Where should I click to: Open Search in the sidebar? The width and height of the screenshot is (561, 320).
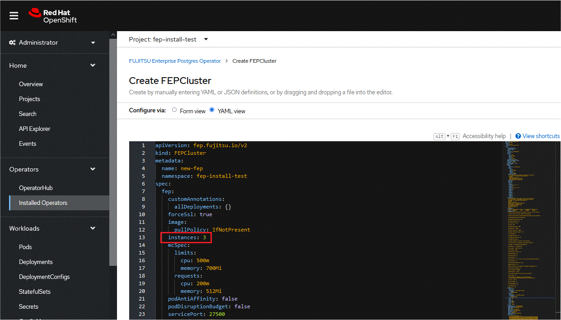pyautogui.click(x=28, y=114)
